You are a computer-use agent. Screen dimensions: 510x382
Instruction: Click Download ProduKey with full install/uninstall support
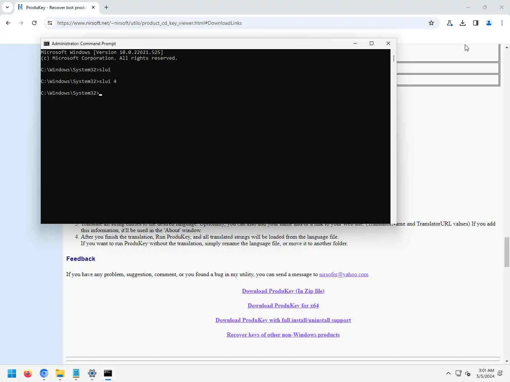283,320
